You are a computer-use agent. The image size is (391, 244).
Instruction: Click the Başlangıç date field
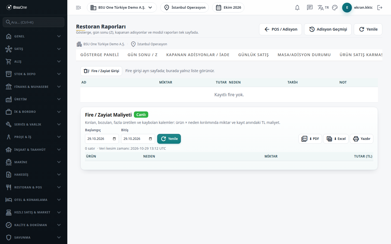pyautogui.click(x=102, y=139)
